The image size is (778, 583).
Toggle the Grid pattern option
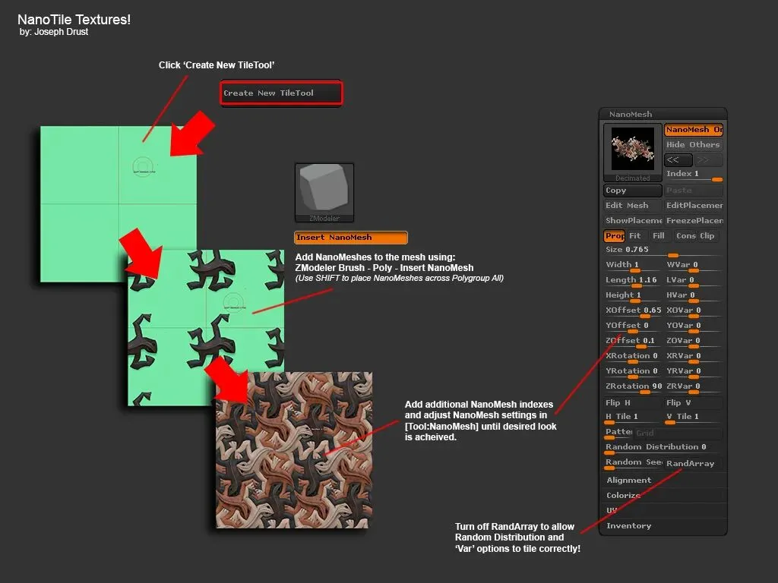[678, 433]
